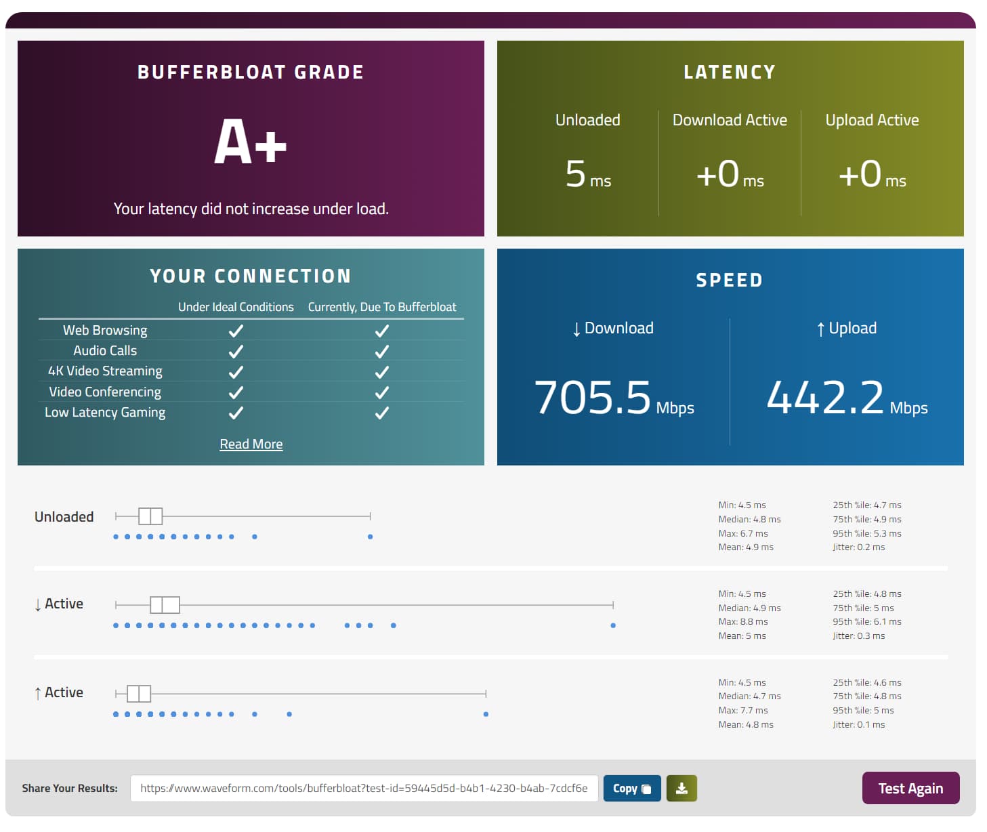
Task: Click the Video Conferencing checkmark under Due To Bufferbloat
Action: pos(382,392)
